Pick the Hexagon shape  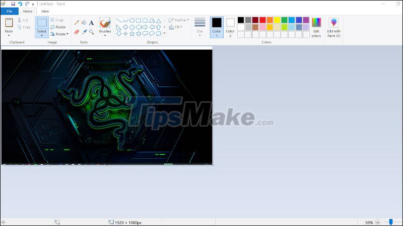139,27
